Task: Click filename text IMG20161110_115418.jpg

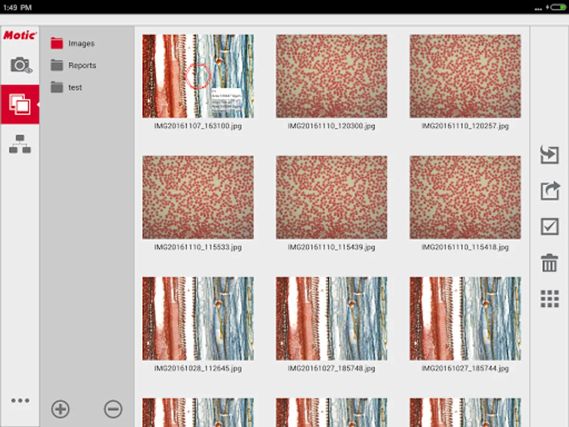Action: (x=465, y=247)
